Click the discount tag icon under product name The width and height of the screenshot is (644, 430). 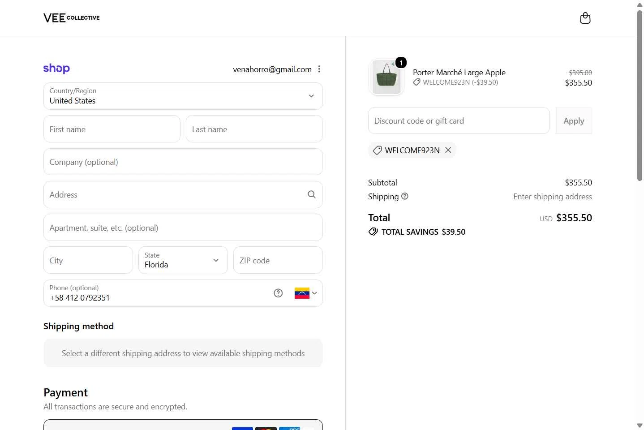pyautogui.click(x=416, y=82)
